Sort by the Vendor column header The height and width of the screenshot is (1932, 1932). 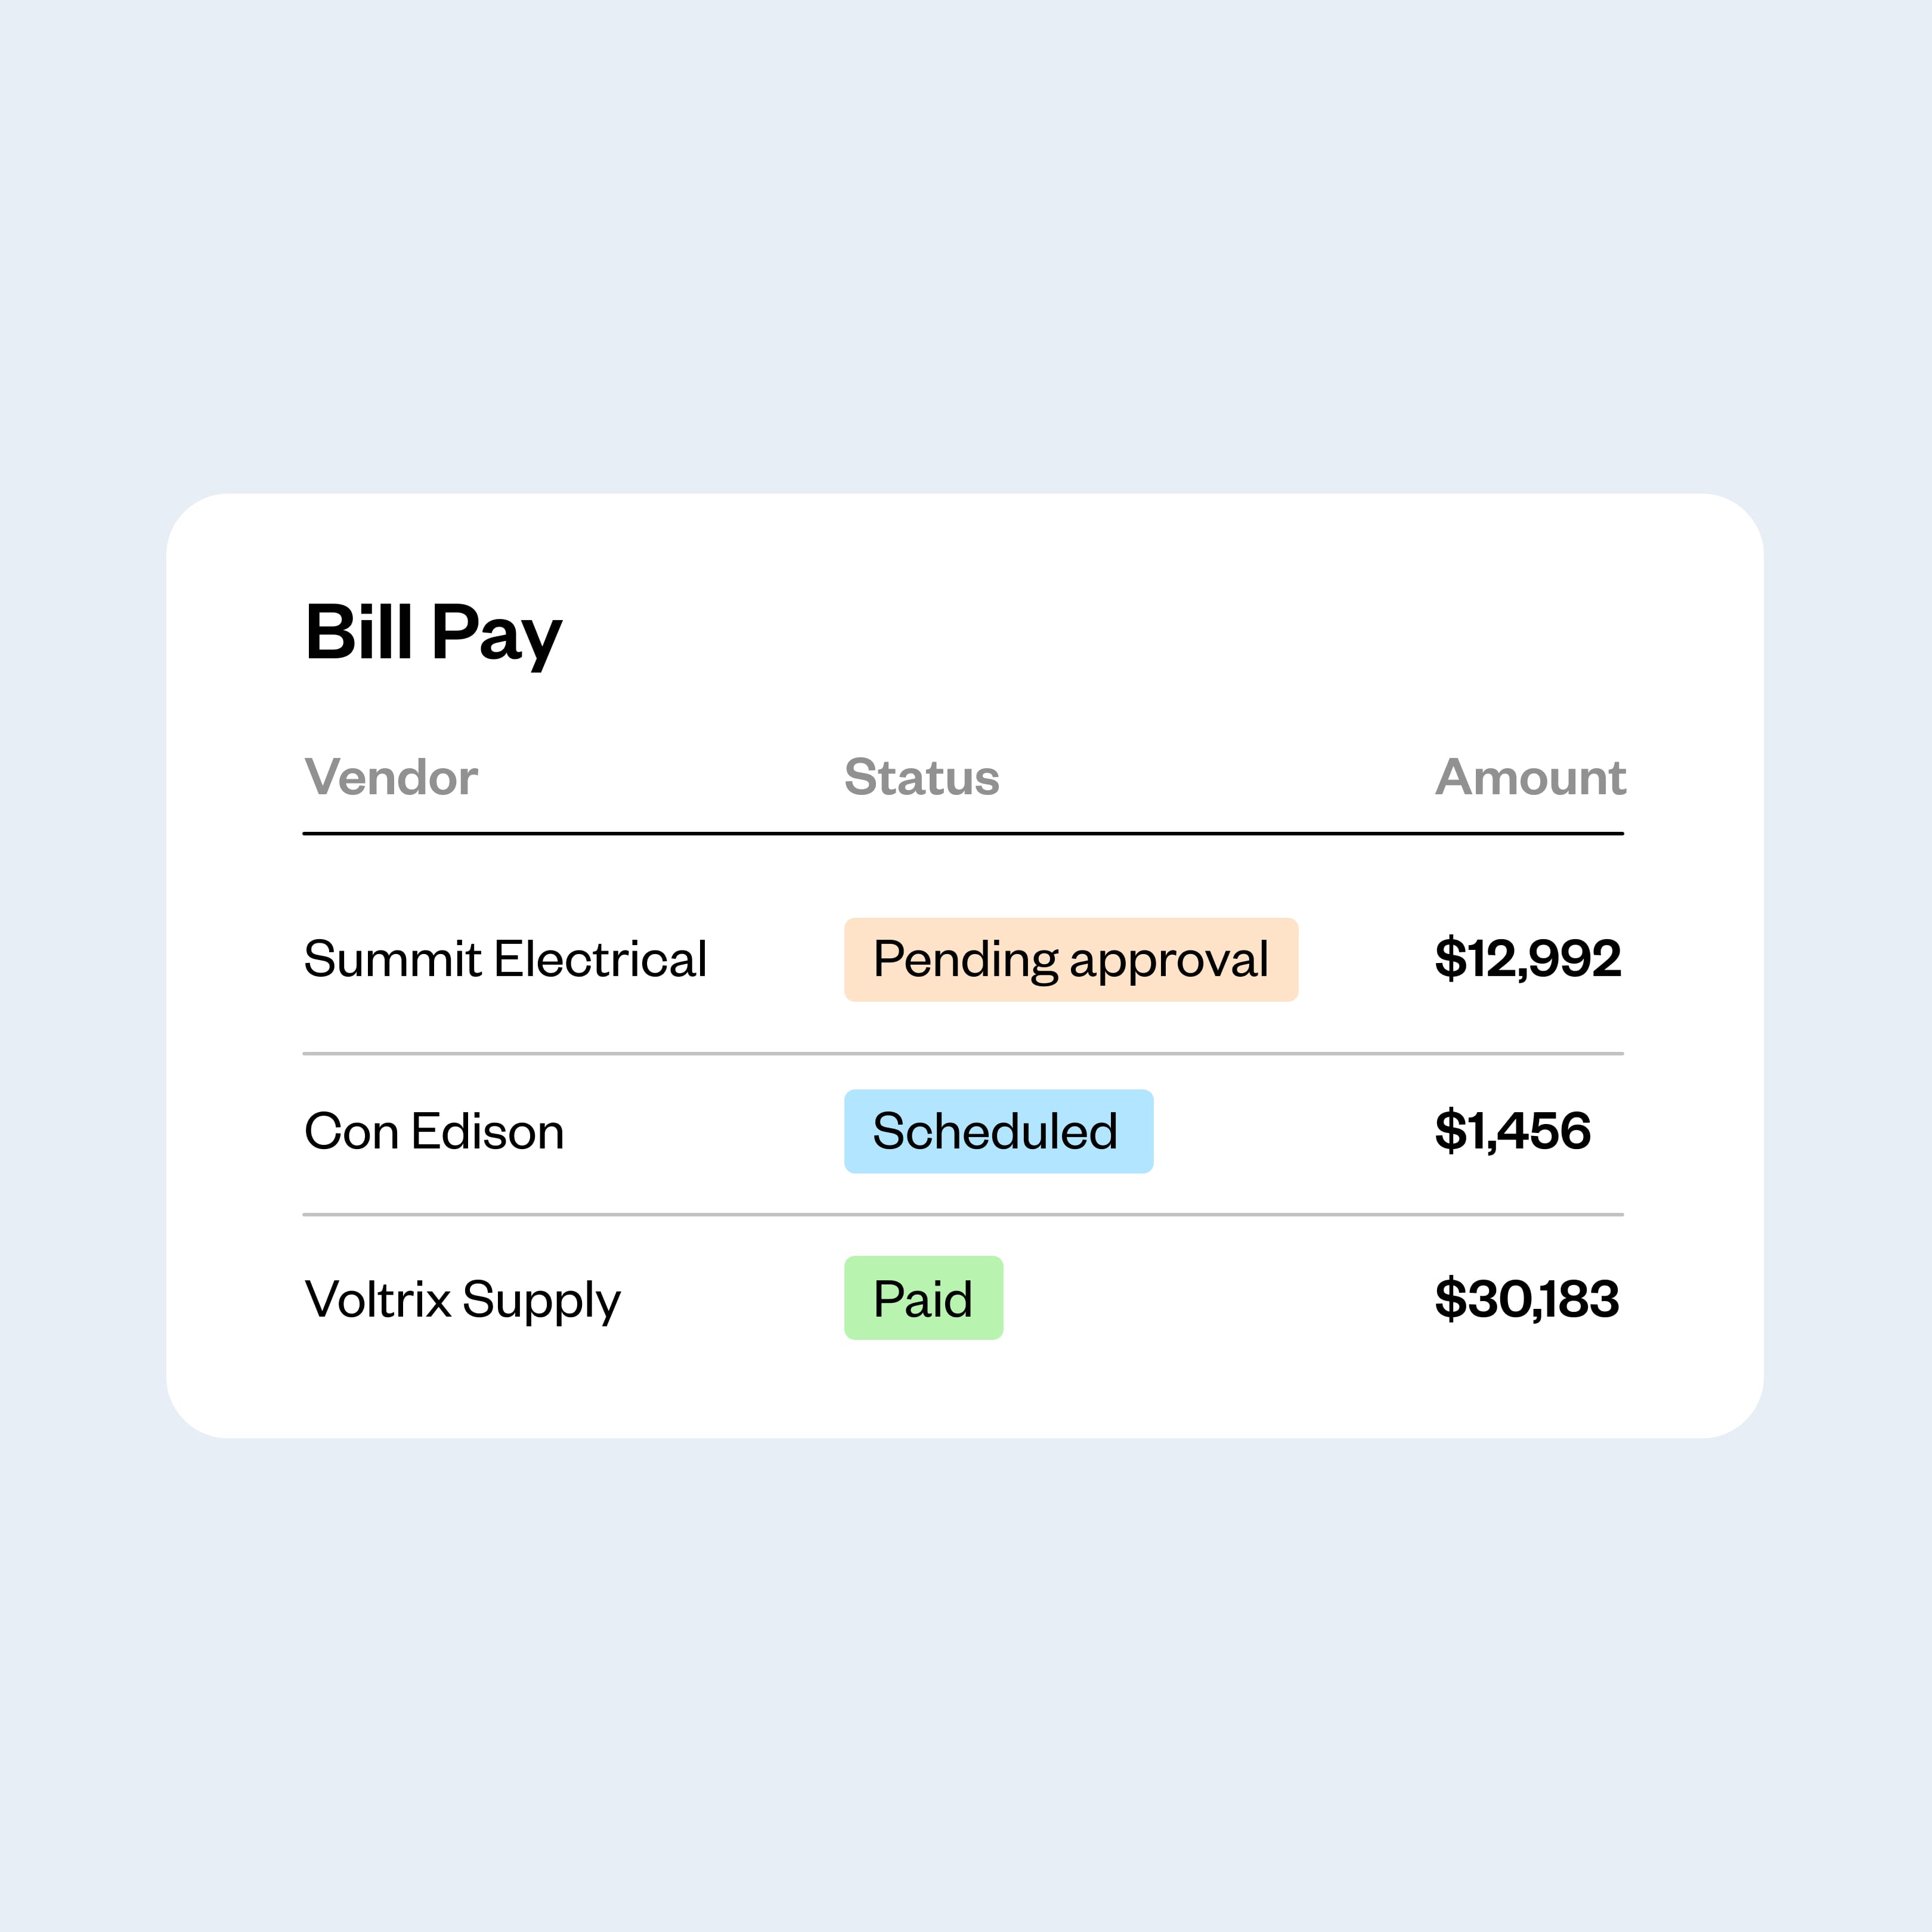point(391,777)
